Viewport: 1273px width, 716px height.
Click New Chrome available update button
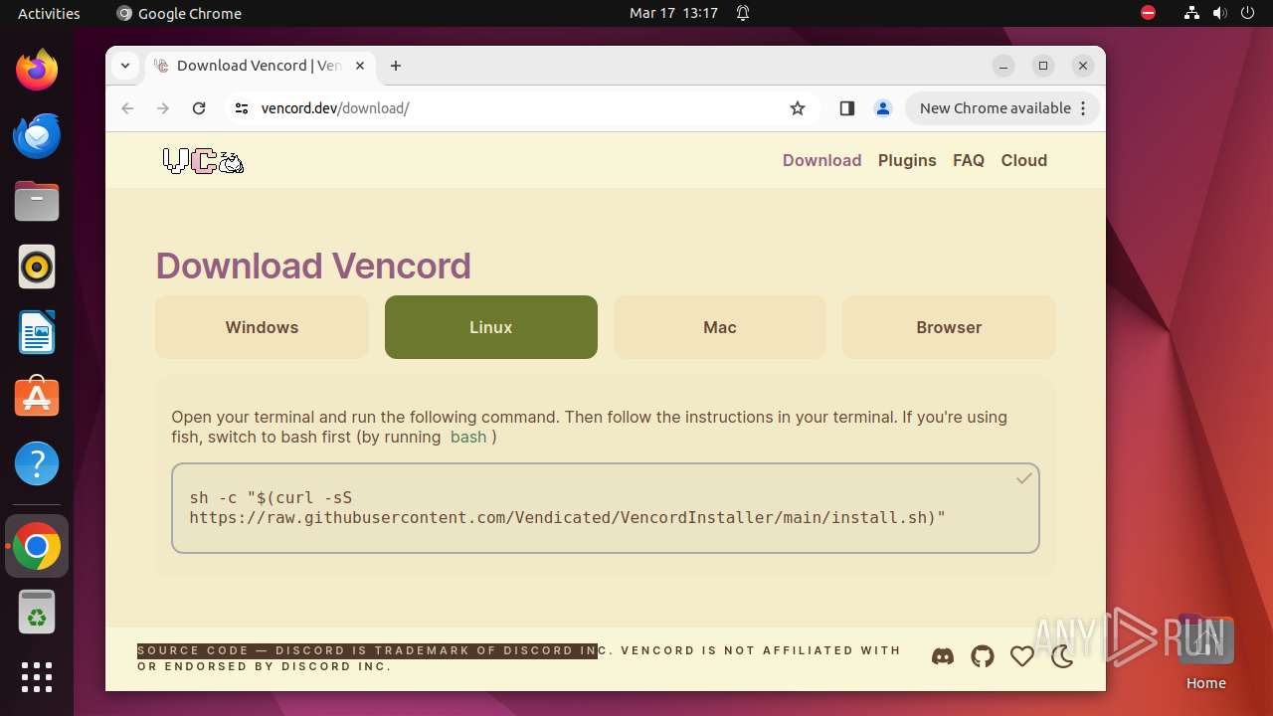click(995, 108)
